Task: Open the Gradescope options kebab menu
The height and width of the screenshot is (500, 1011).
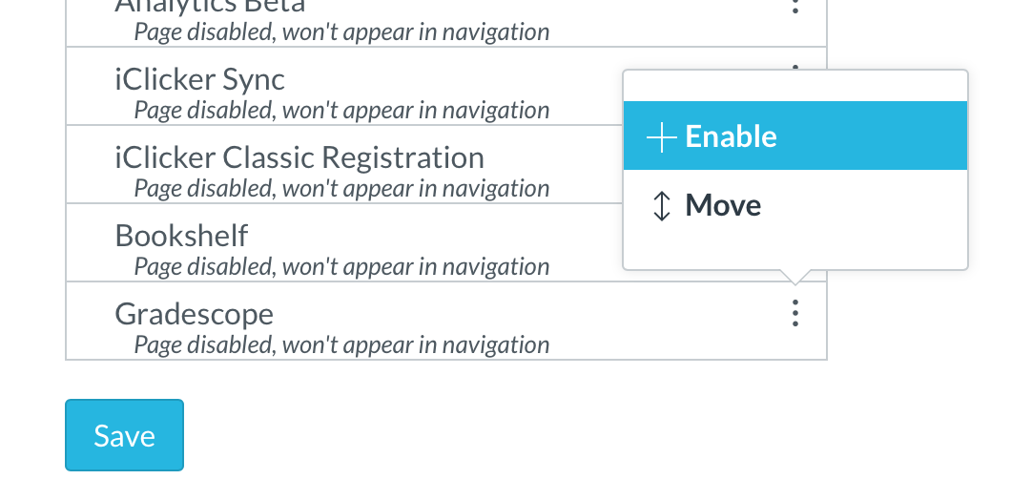Action: tap(795, 313)
